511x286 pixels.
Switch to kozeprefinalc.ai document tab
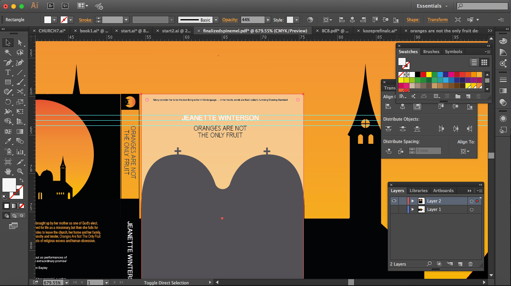(380, 31)
